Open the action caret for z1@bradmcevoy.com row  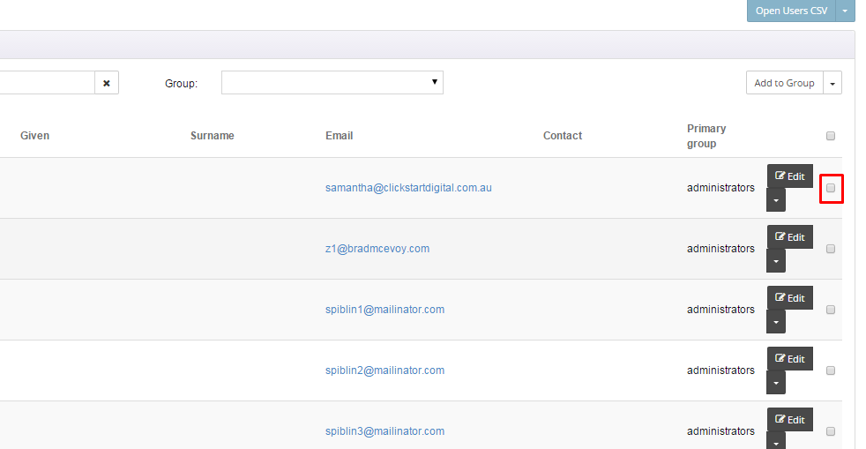point(776,261)
